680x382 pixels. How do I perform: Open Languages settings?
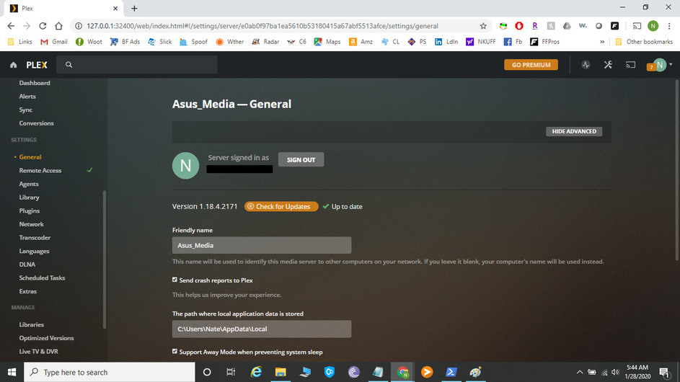(34, 251)
